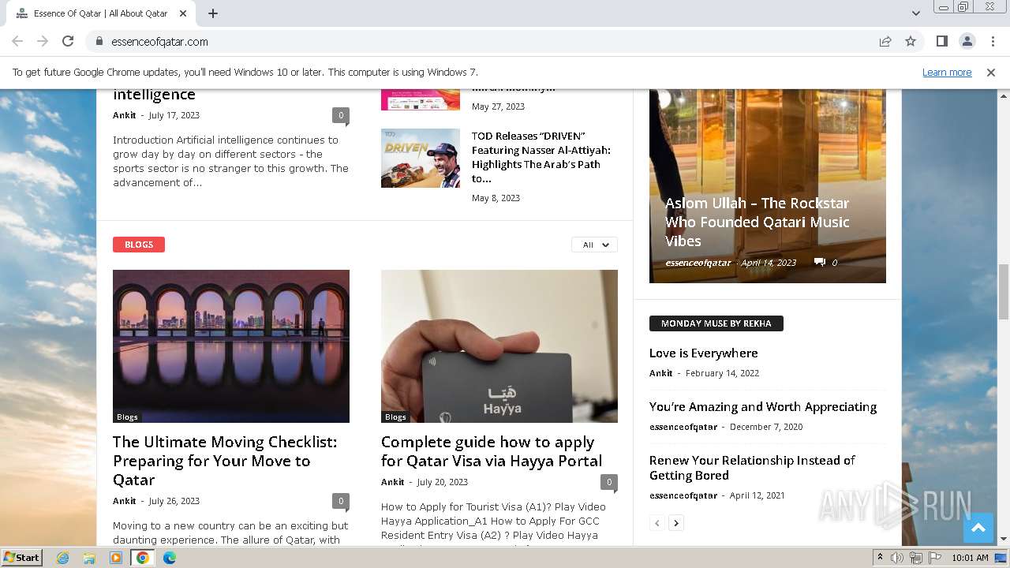The height and width of the screenshot is (568, 1010).
Task: View site information via the padlock icon
Action: [x=99, y=41]
